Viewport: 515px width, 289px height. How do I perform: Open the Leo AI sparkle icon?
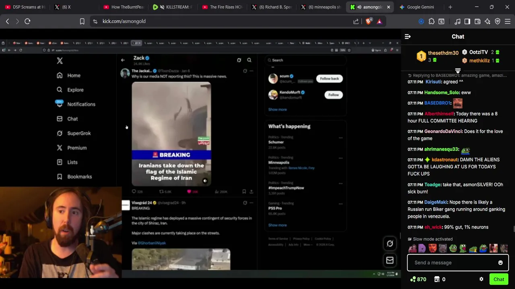point(487,21)
